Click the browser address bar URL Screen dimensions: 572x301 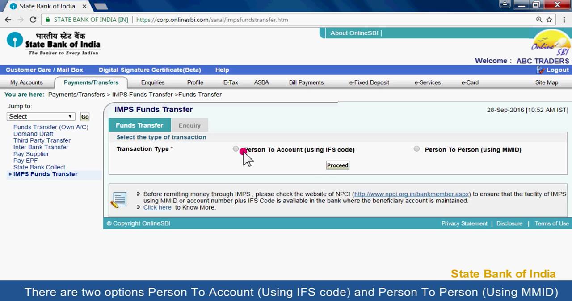click(212, 20)
